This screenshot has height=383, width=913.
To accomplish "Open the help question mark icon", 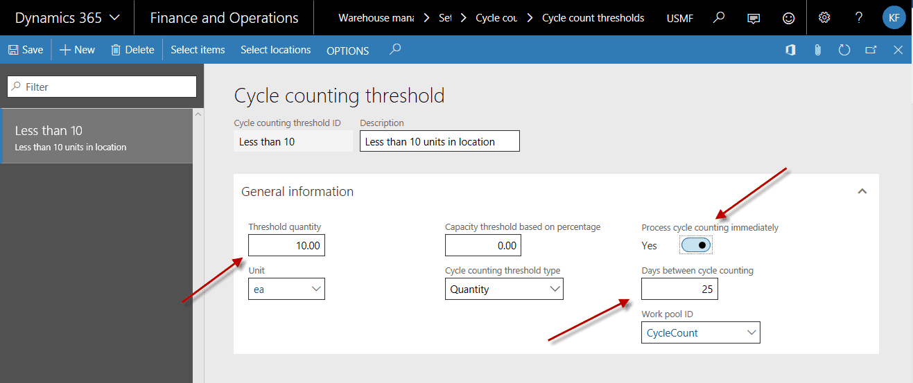I will point(859,18).
